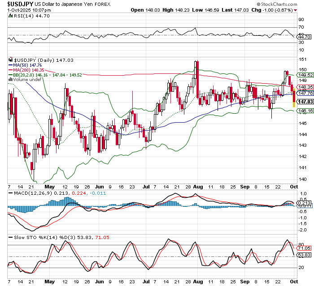Click the 146.16 lower band price tag
This screenshot has height=286, width=314.
click(x=304, y=111)
